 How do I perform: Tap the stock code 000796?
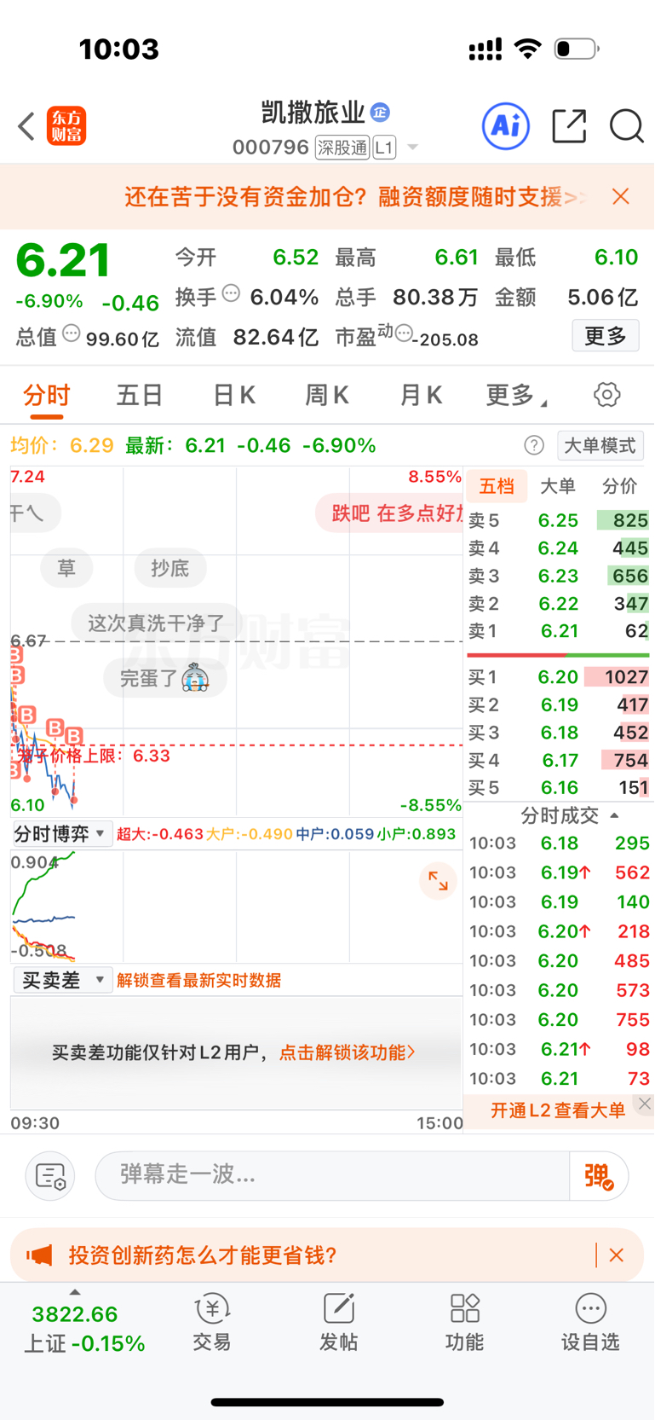pos(271,148)
